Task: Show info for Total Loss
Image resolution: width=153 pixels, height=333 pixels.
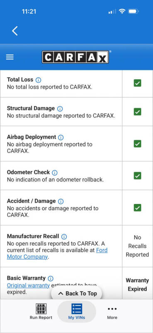Action: [38, 80]
